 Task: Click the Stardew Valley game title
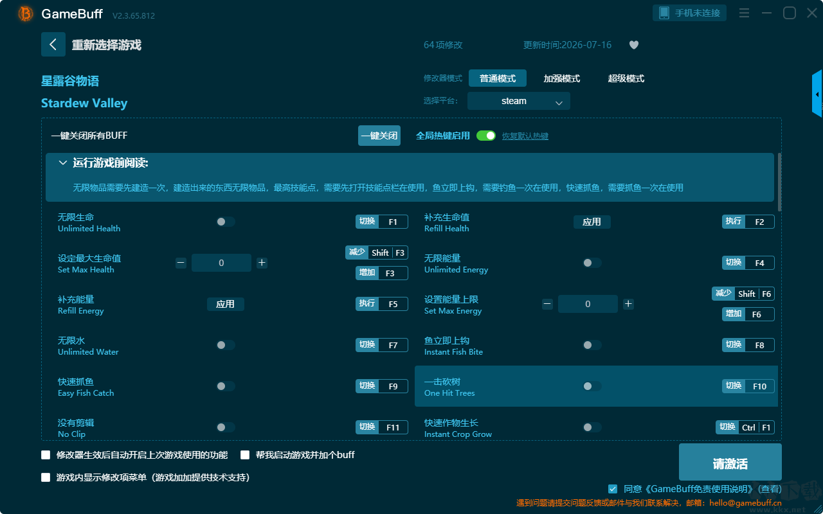[84, 103]
